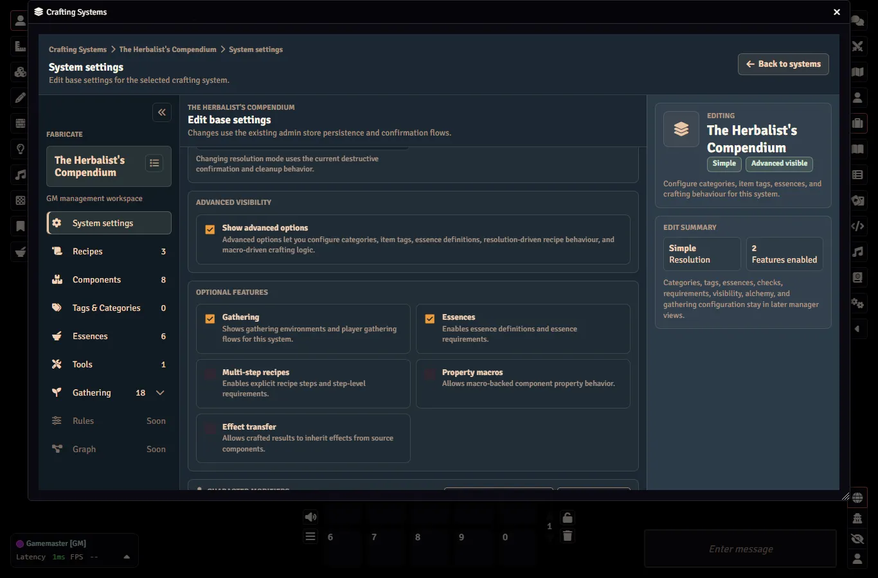Open the Chat Messages sidebar tab
Screen dimensions: 878x578
[x=857, y=21]
